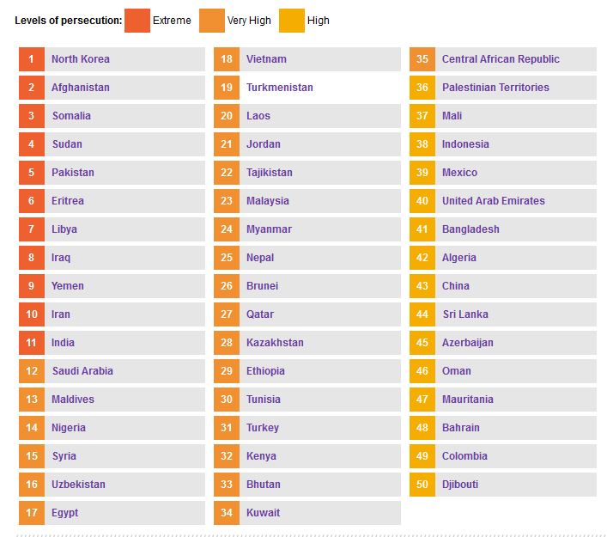Click the rank 43 badge next to China
Viewport: 607px width, 537px height.
coord(422,286)
